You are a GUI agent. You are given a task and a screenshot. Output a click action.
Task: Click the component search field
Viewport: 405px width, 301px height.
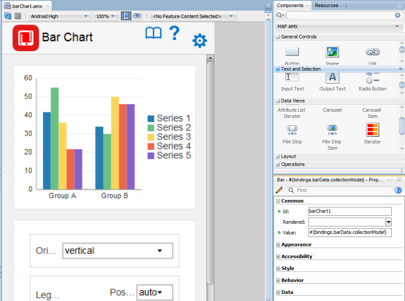point(340,15)
